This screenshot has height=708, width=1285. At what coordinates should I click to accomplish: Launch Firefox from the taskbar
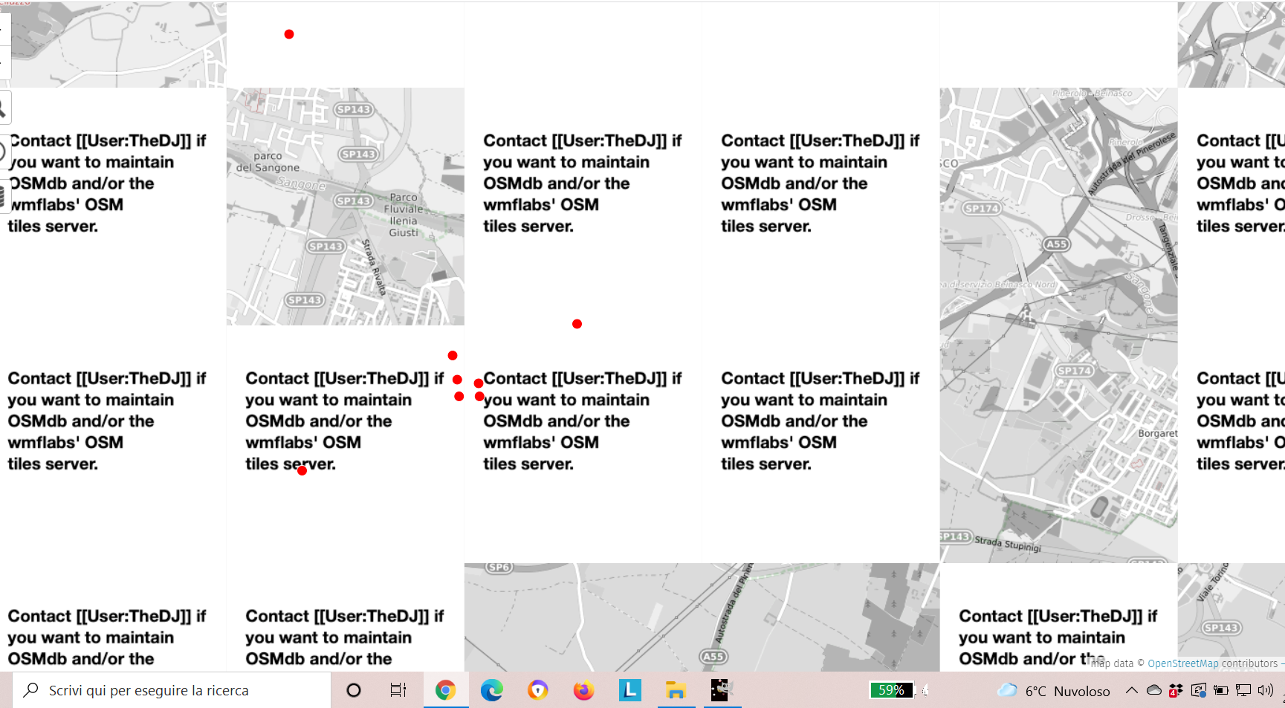coord(583,690)
